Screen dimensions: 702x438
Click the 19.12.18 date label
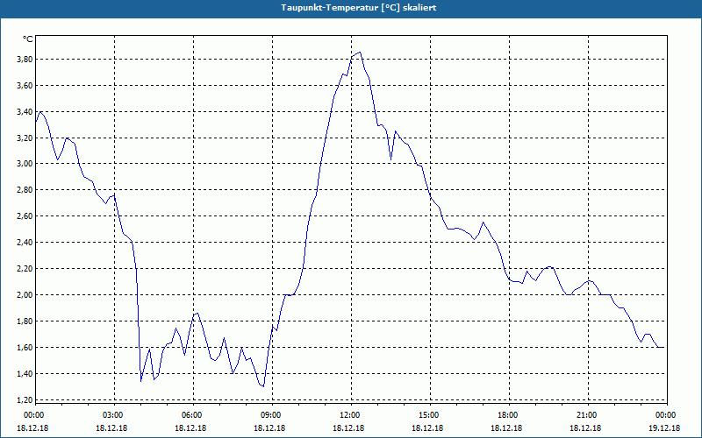665,427
